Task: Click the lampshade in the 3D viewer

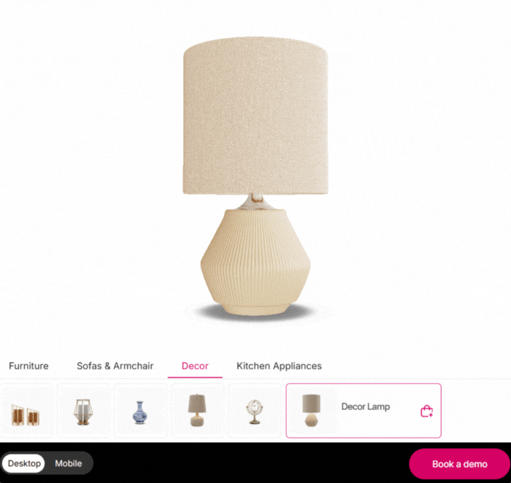Action: [x=255, y=115]
